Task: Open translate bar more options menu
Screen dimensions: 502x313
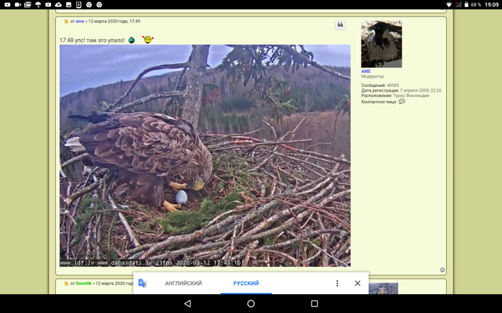Action: pos(337,283)
